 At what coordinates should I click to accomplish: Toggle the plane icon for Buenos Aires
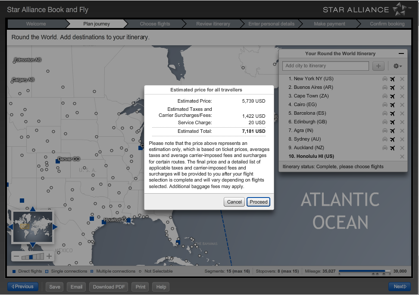[x=392, y=88]
